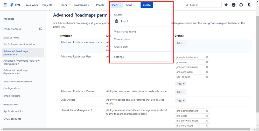The image size is (259, 131).
Task: Open Product access in sidebar
Action: click(x=12, y=29)
